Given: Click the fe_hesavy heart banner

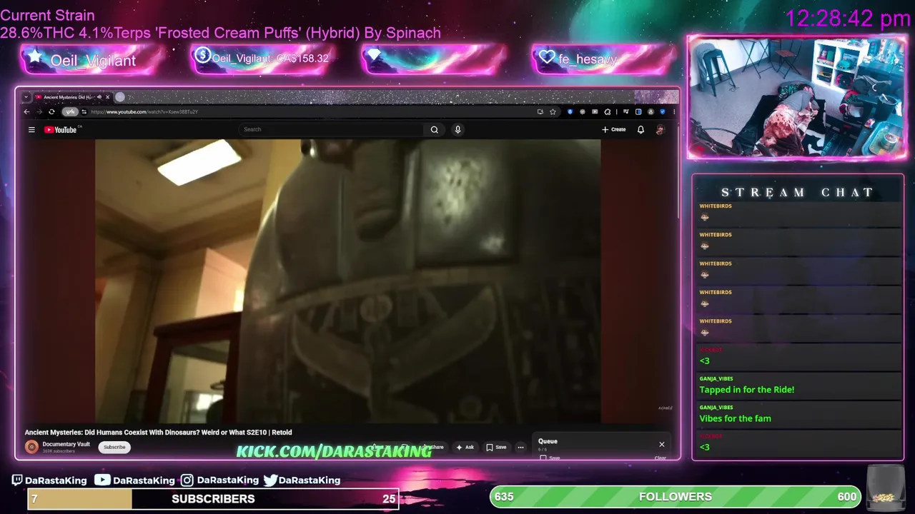Looking at the screenshot, I should pos(603,59).
